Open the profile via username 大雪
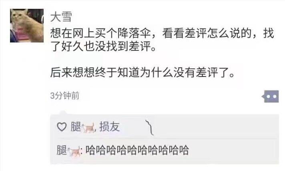This screenshot has height=171, width=285. 61,17
